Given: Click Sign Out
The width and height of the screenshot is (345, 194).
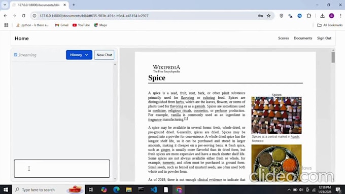Looking at the screenshot, I should [x=324, y=38].
